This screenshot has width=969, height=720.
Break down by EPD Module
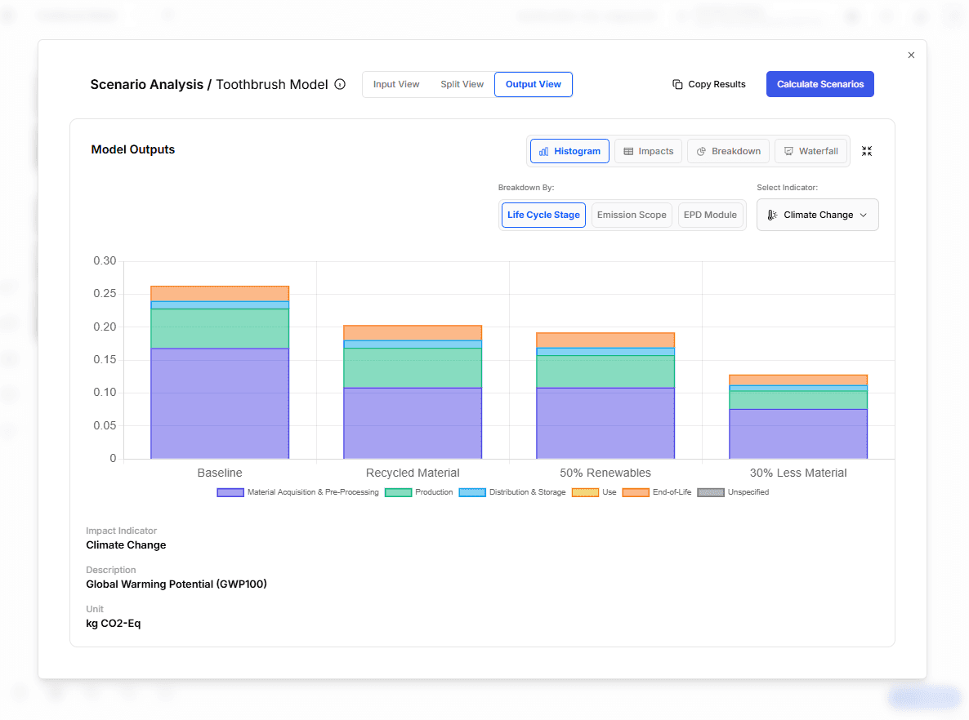[710, 215]
